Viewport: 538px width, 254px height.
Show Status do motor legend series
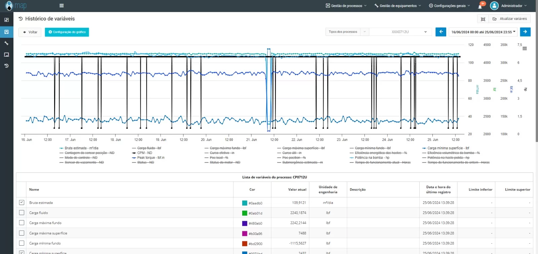223,162
